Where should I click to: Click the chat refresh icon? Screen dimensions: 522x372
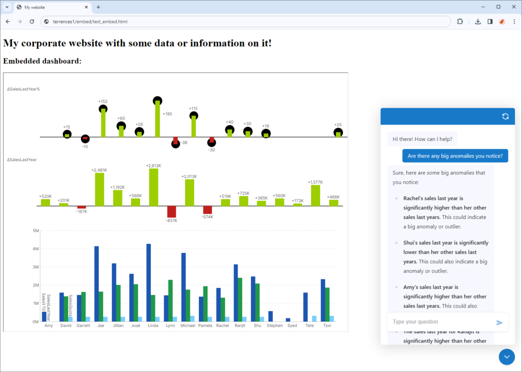[505, 116]
